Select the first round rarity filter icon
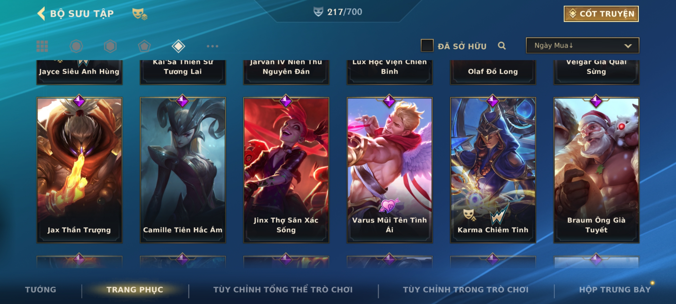Viewport: 676px width, 304px height. (76, 46)
